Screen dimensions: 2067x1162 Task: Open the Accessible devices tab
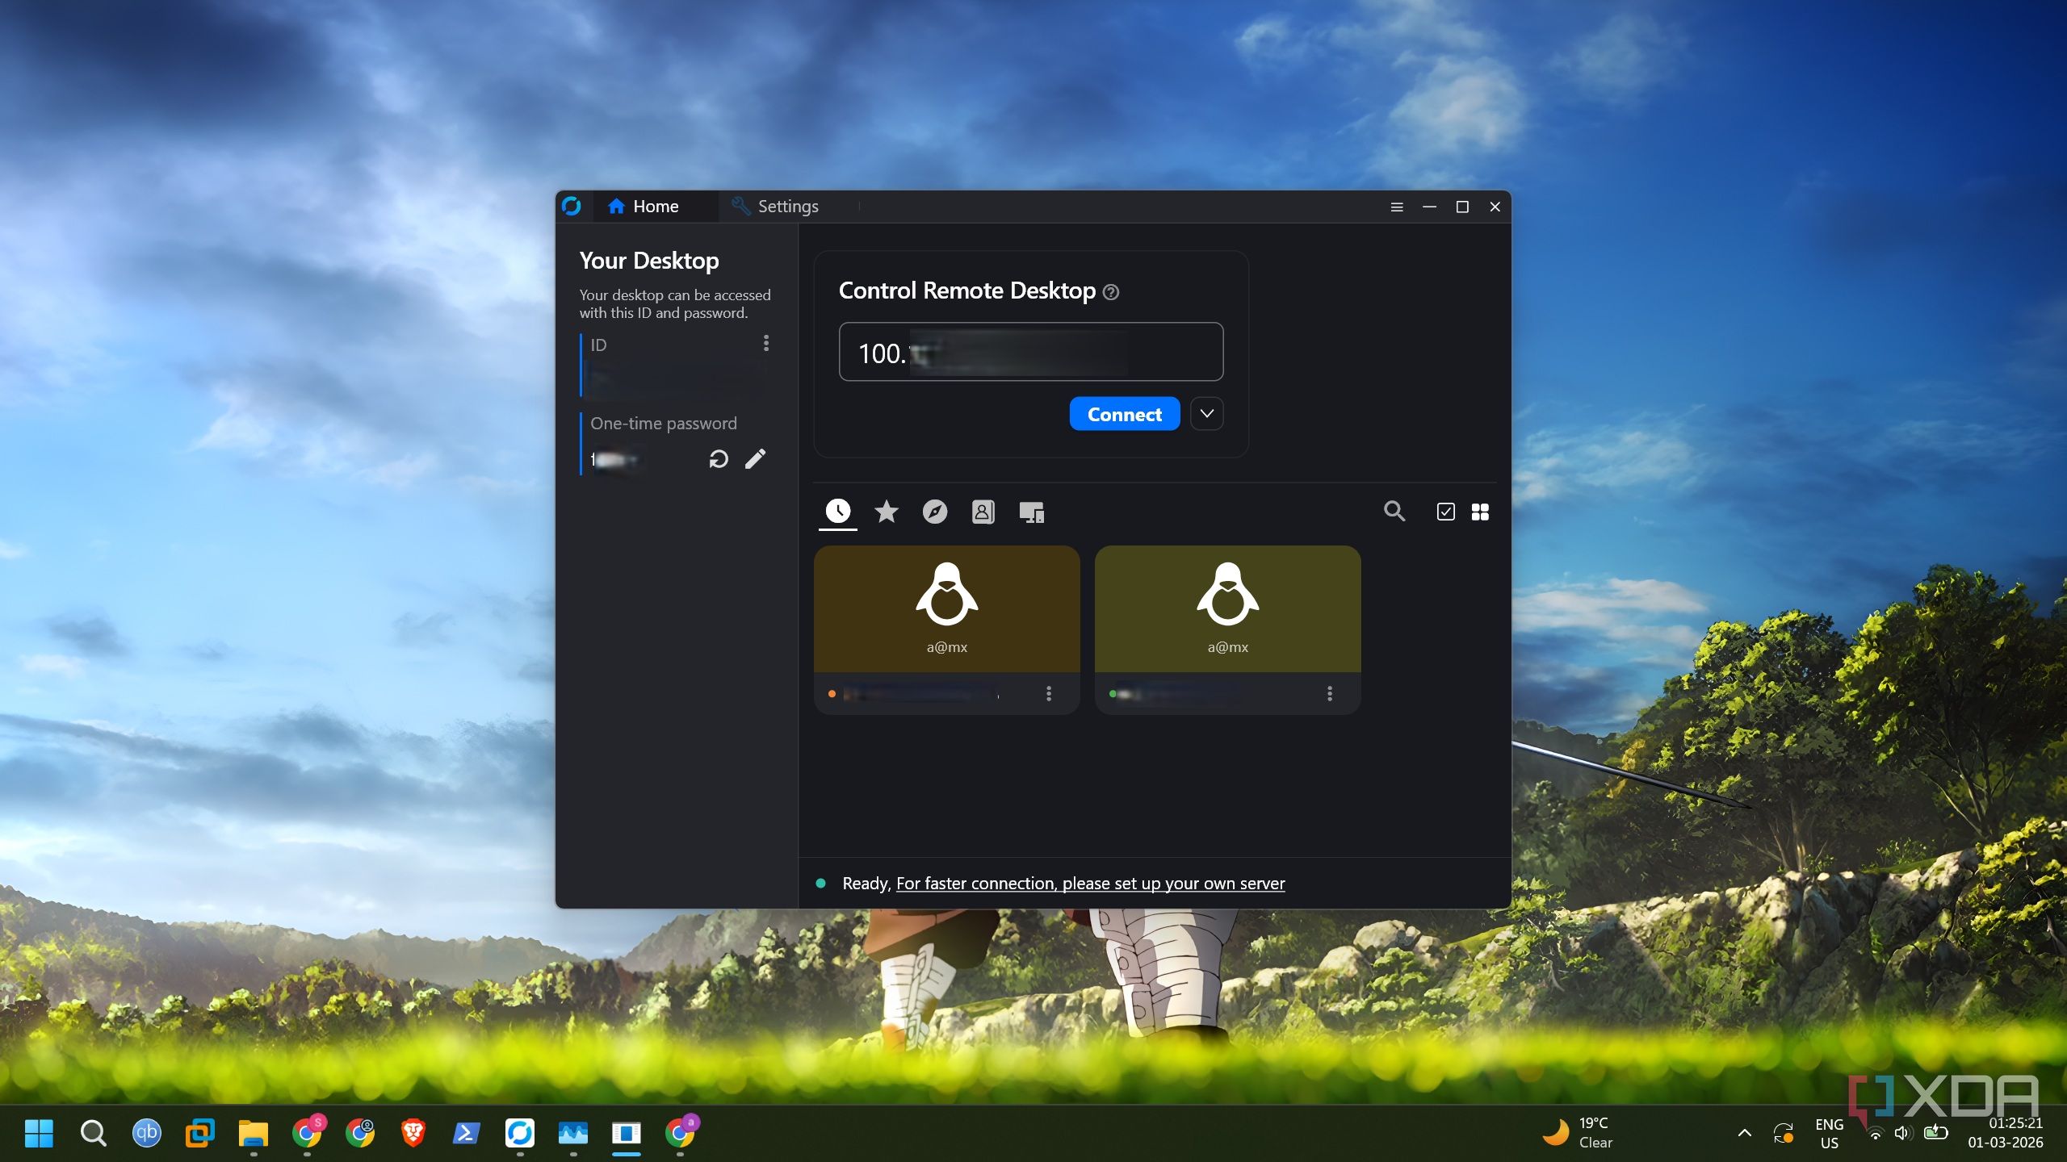pos(1031,512)
